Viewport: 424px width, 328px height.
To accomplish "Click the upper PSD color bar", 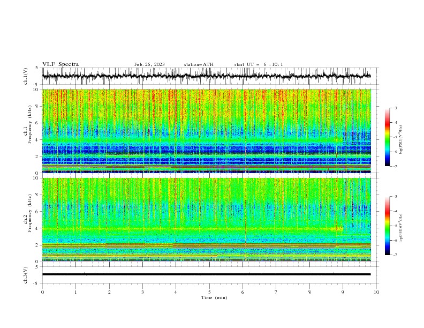I will [x=387, y=137].
